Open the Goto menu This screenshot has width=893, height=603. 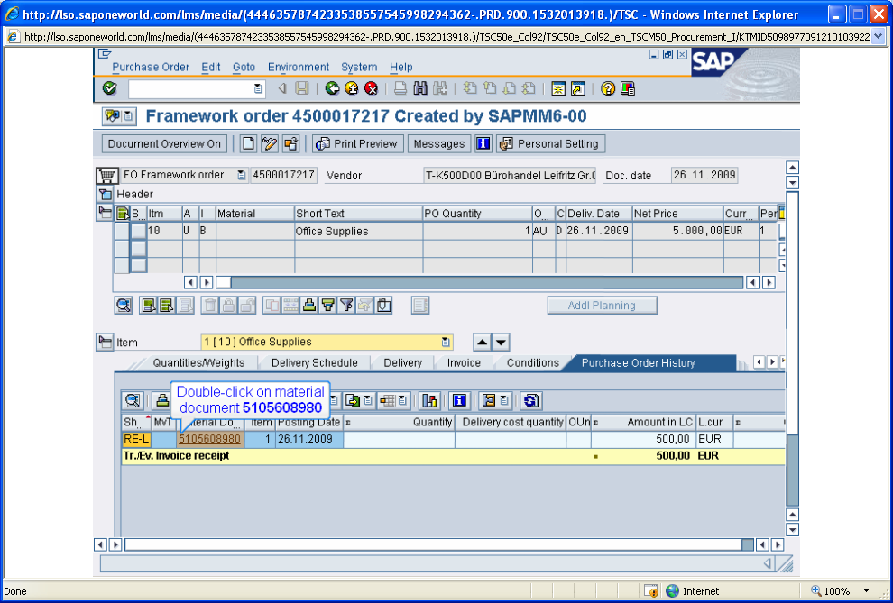[244, 67]
